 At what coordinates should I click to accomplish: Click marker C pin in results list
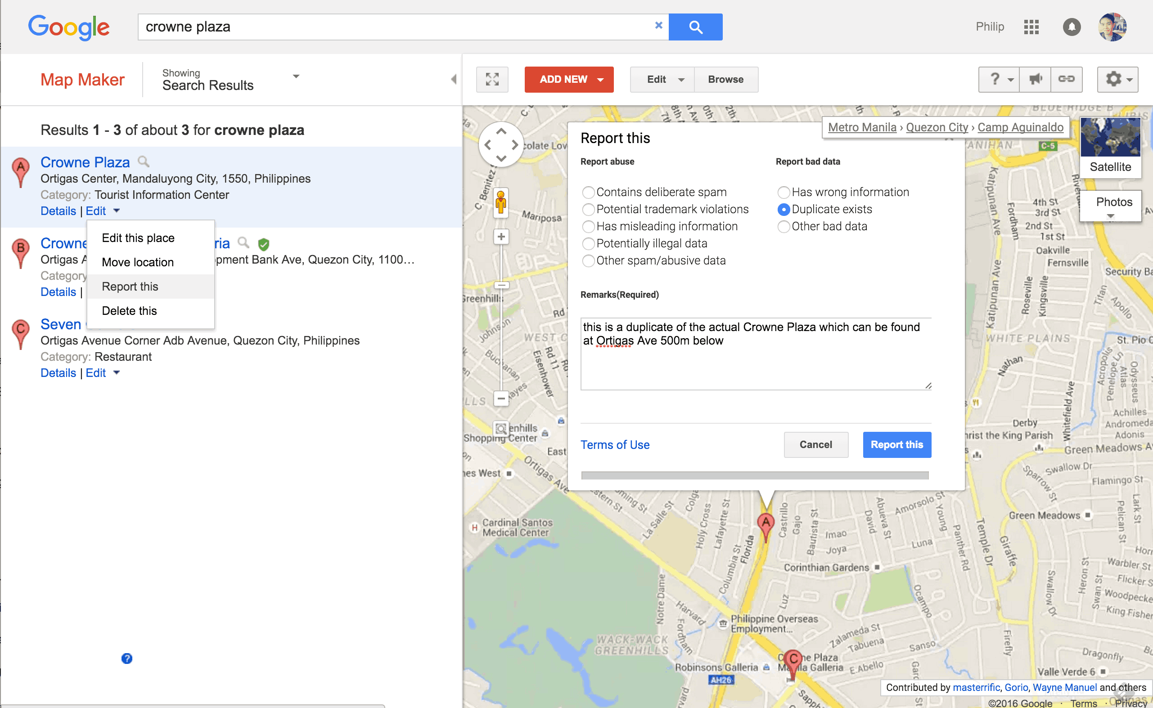(21, 334)
